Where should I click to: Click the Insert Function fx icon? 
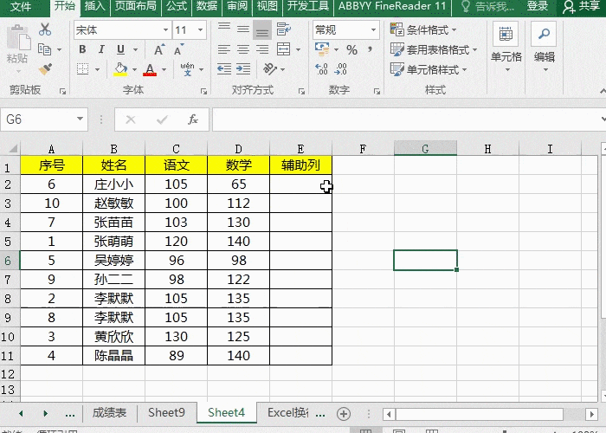click(193, 120)
